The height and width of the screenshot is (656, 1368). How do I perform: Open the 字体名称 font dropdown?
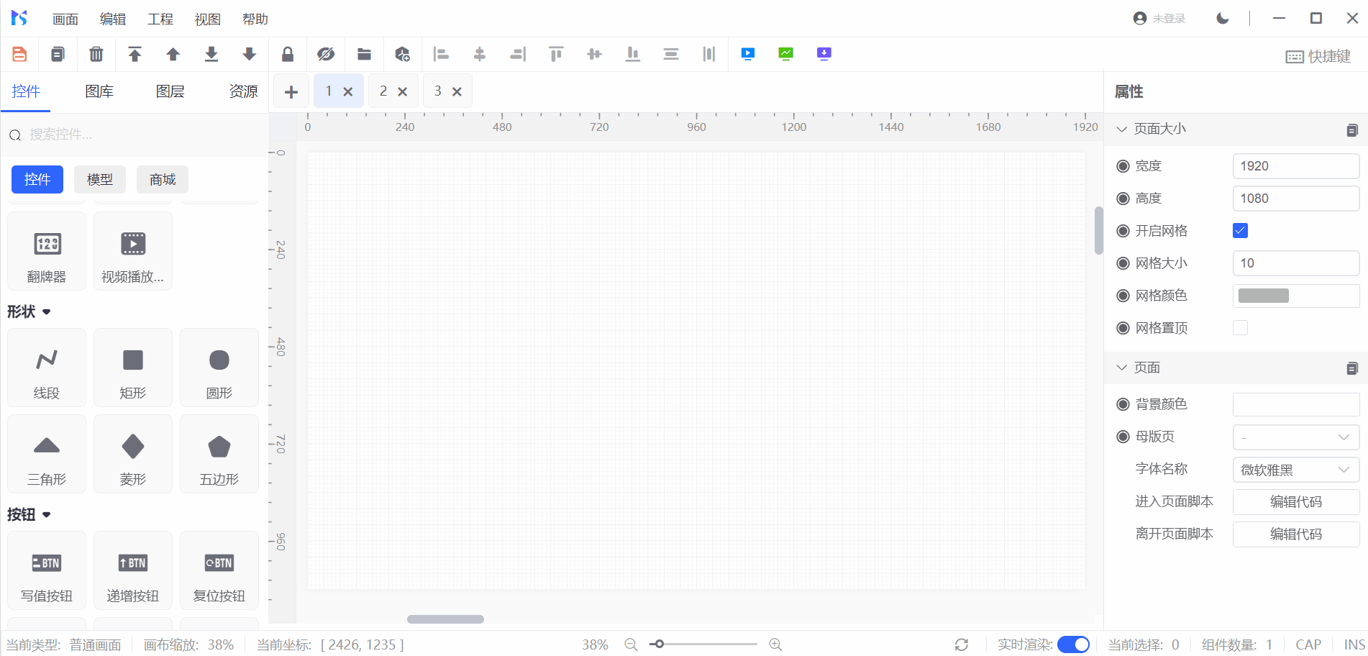[x=1295, y=470]
